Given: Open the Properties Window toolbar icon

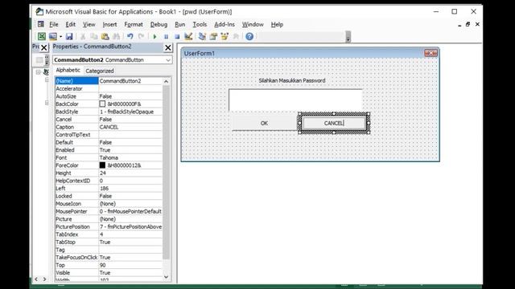Looking at the screenshot, I should tap(213, 36).
